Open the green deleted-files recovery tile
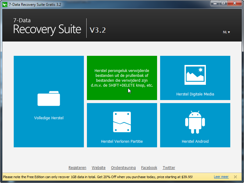The height and width of the screenshot is (183, 244). point(122,78)
